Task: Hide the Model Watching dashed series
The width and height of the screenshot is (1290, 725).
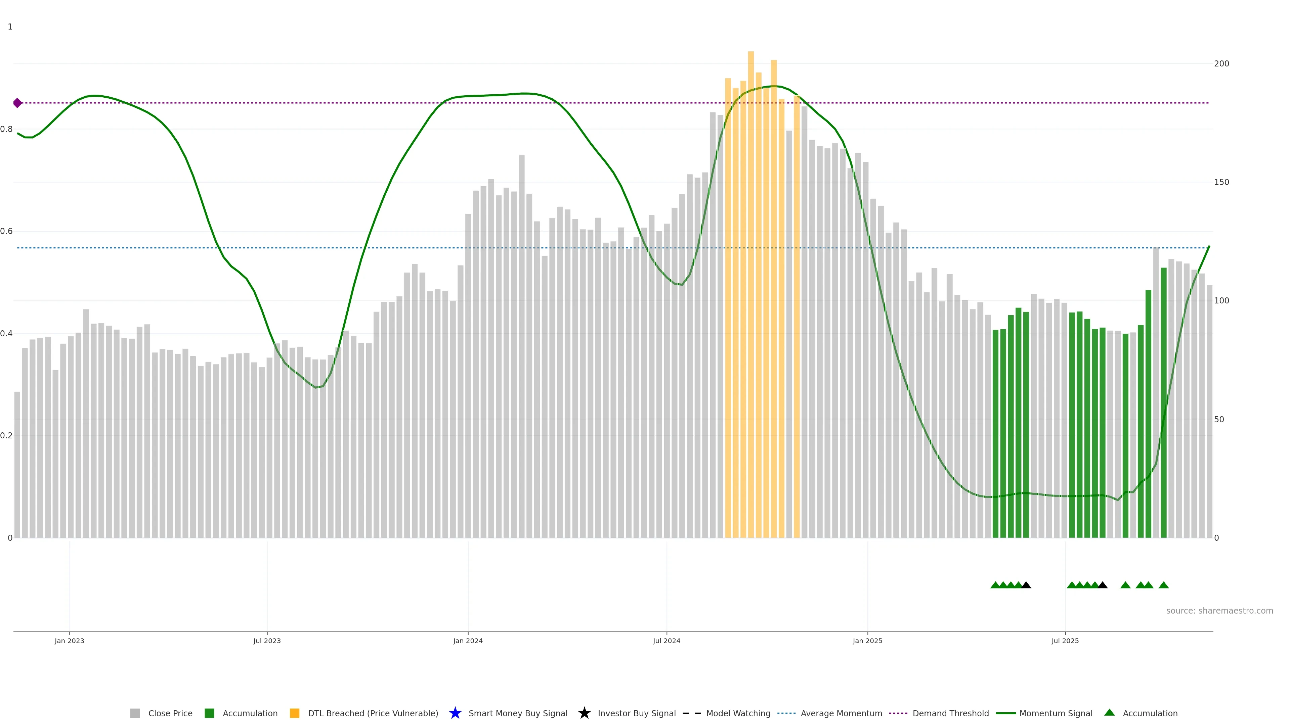Action: pos(738,713)
